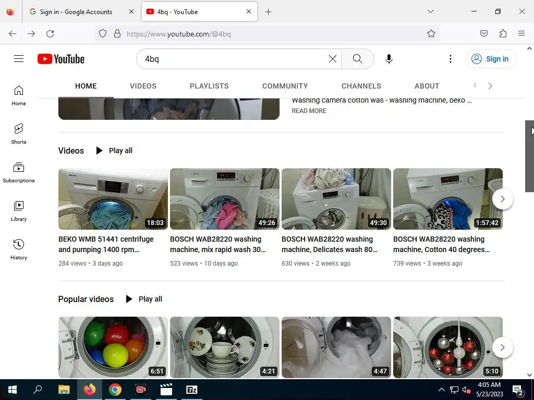Screen dimensions: 534x400
Task: Open a new tab with the plus button
Action: point(269,12)
